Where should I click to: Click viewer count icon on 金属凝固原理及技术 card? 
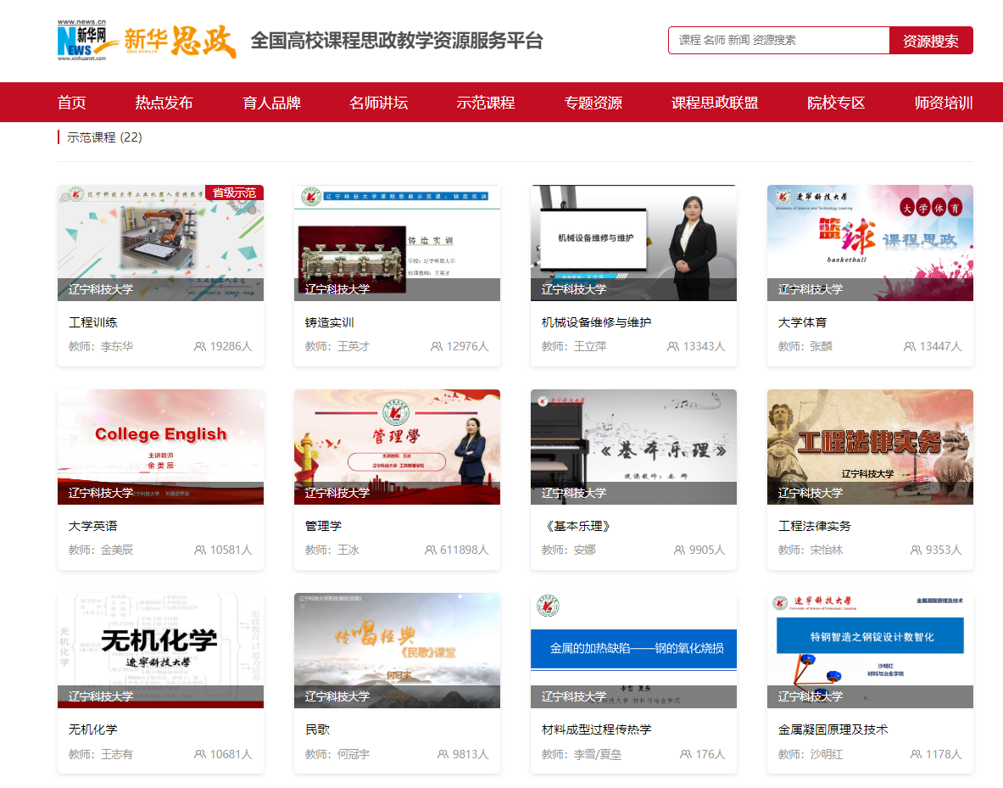click(x=917, y=754)
